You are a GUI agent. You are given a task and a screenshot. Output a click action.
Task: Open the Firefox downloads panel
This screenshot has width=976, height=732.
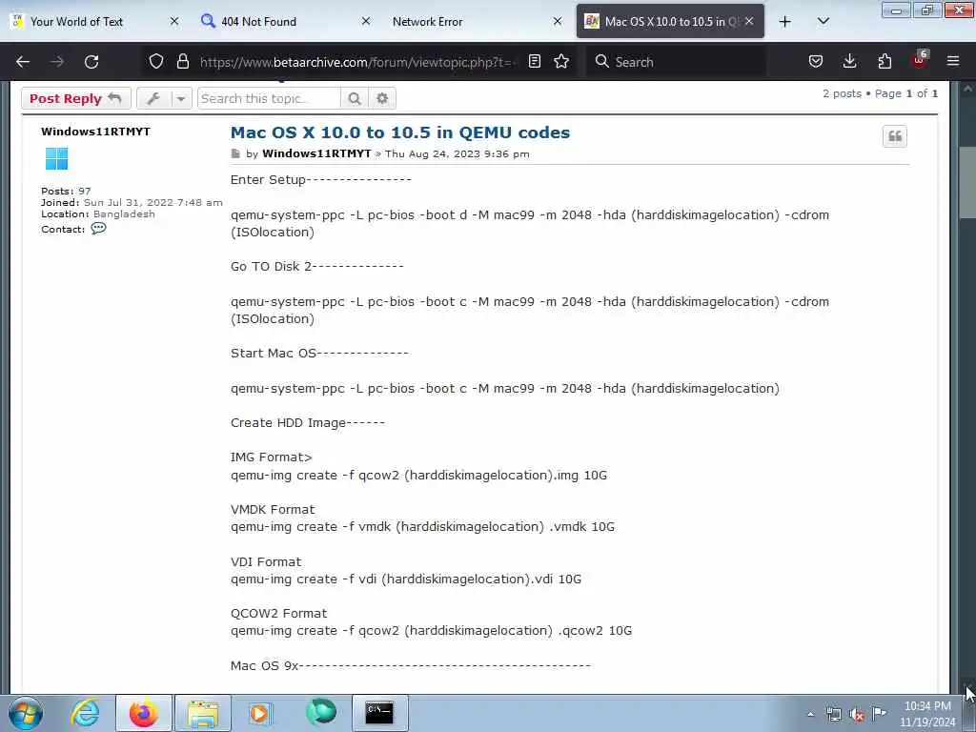[849, 61]
